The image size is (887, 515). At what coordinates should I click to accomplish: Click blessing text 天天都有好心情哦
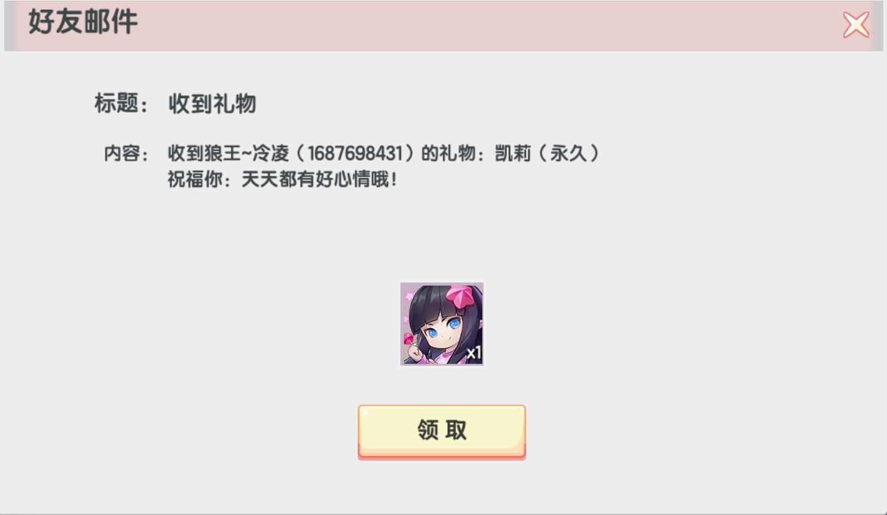(x=315, y=180)
